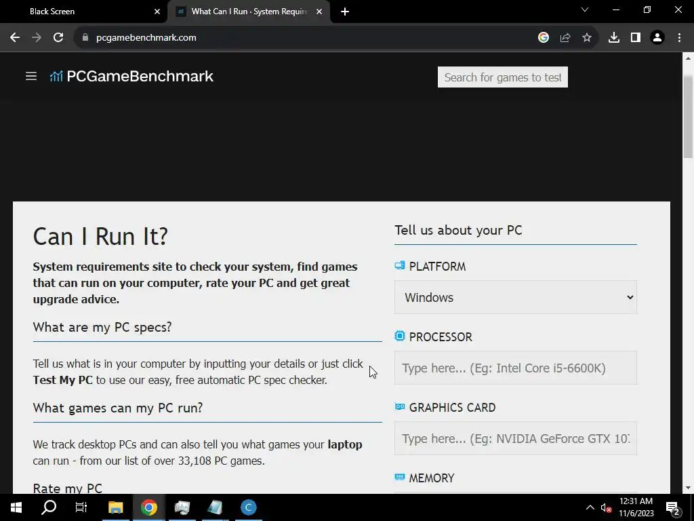Click the scrollbar up arrow
The height and width of the screenshot is (521, 694).
688,58
